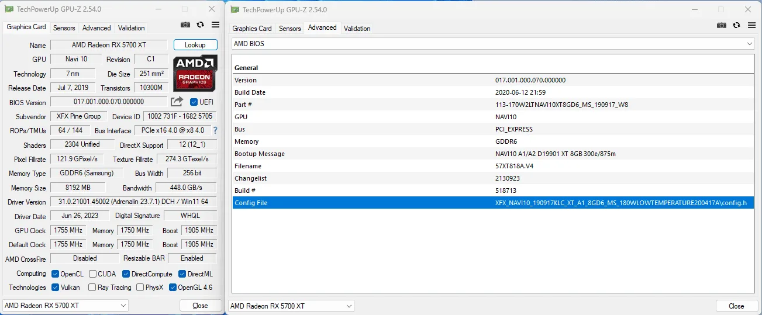The height and width of the screenshot is (315, 762).
Task: Open GPU selector dropdown in left window
Action: (65, 306)
